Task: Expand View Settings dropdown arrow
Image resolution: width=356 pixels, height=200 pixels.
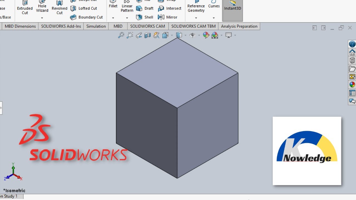Action: [x=235, y=35]
